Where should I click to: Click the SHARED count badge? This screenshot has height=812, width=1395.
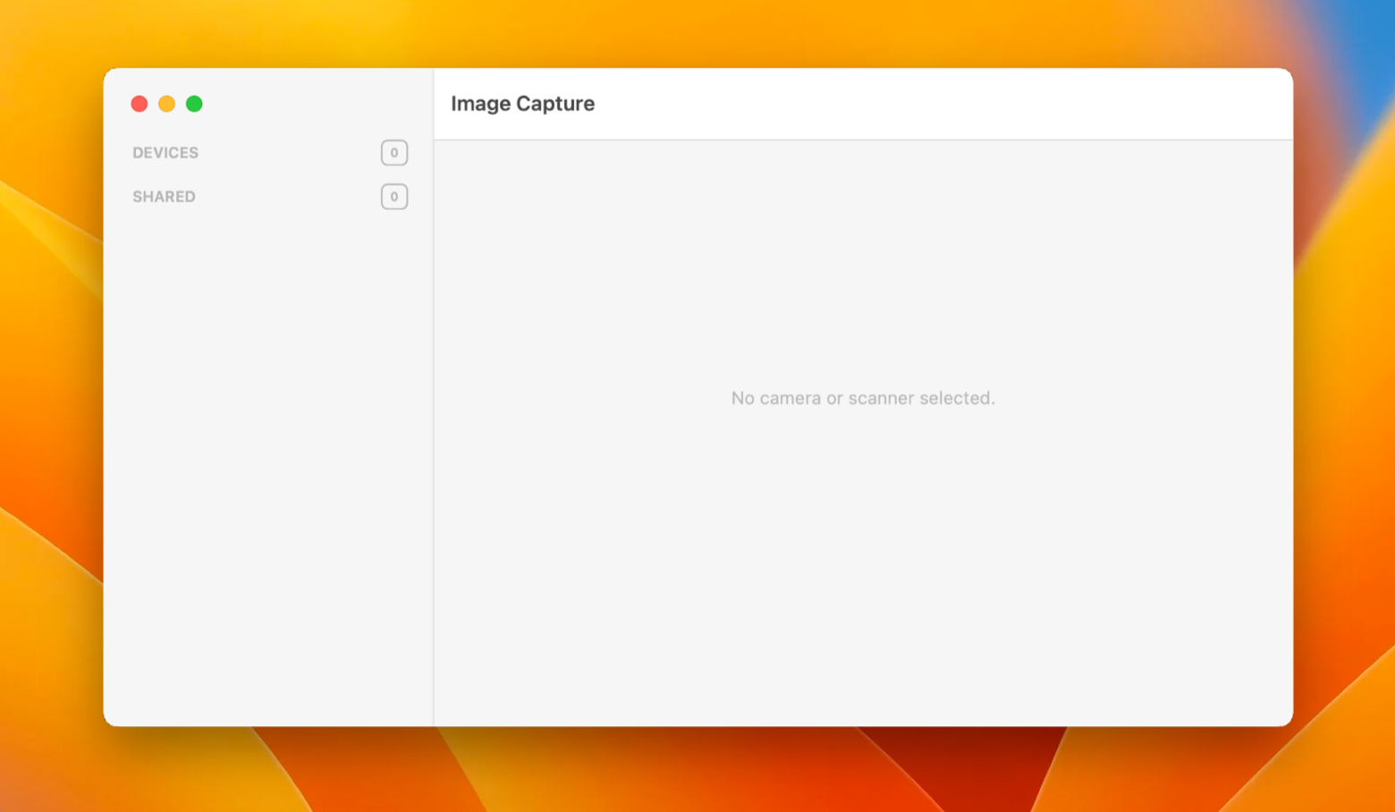(394, 197)
